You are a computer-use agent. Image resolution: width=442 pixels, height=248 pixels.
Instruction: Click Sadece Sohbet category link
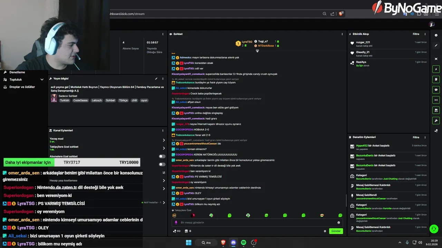pyautogui.click(x=68, y=96)
